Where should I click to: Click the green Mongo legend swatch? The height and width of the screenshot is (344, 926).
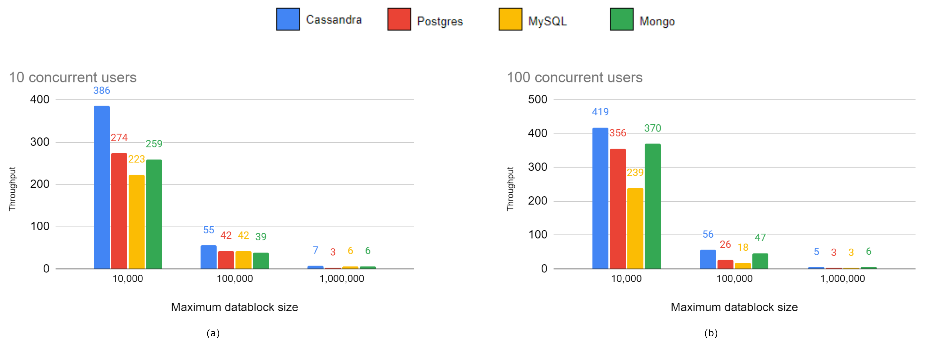(x=622, y=19)
